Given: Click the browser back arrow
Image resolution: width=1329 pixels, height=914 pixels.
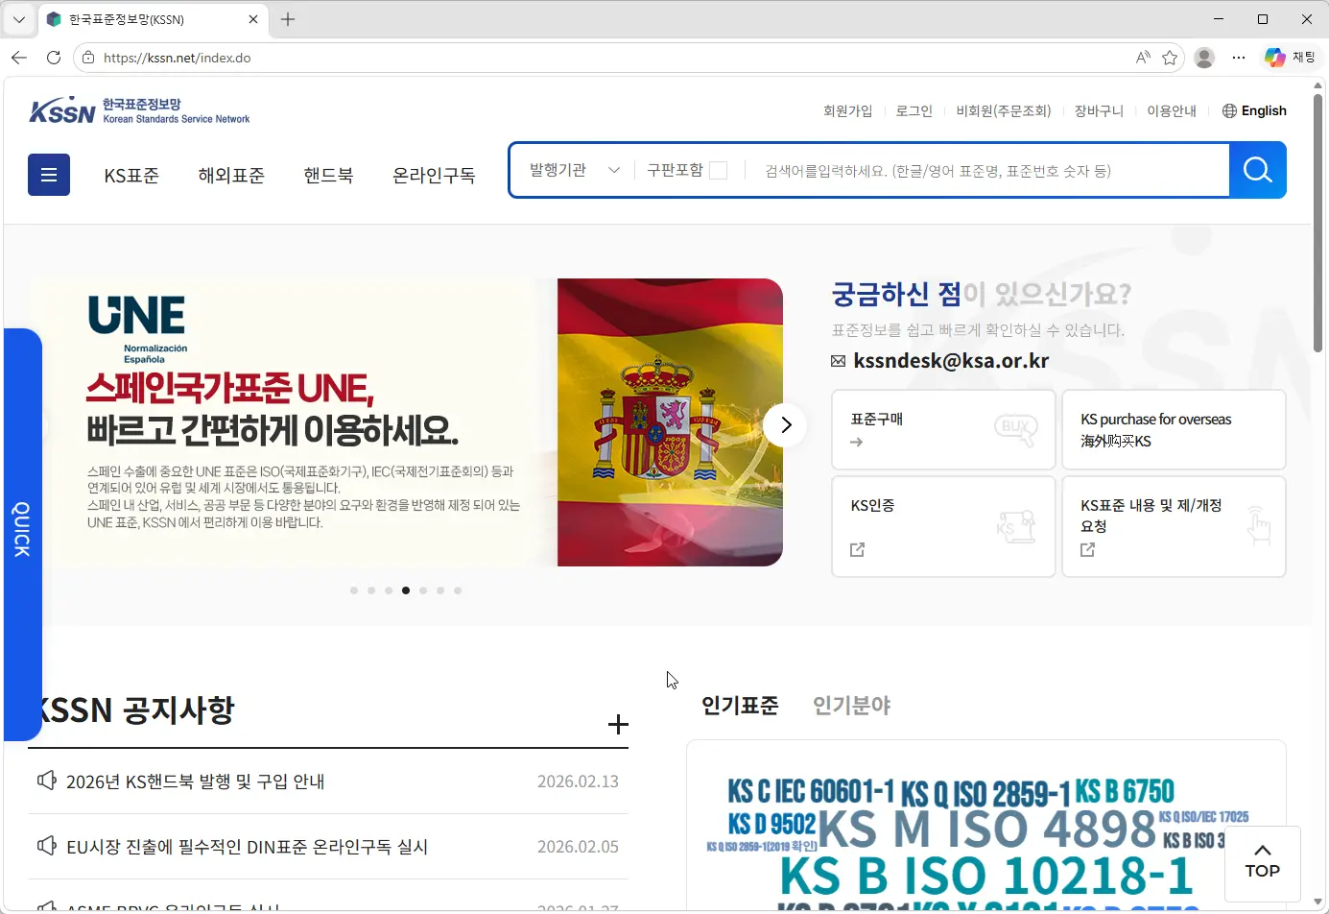Looking at the screenshot, I should (x=19, y=58).
